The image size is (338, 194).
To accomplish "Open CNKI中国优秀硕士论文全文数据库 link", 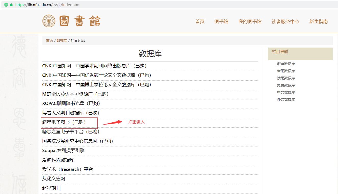I will coord(97,75).
